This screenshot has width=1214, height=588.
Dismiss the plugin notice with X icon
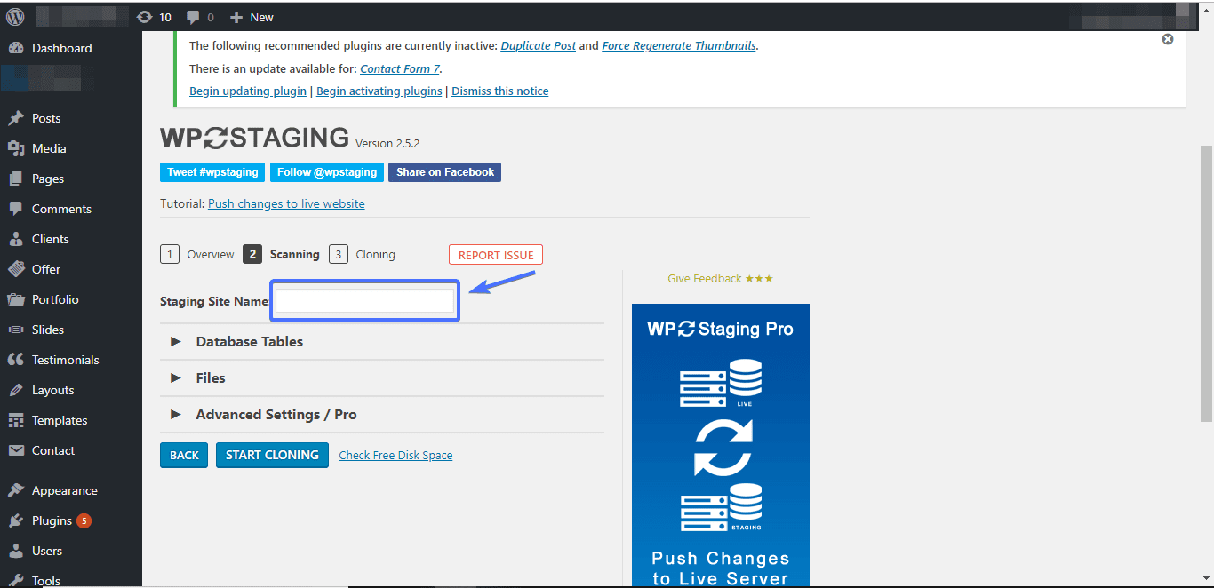coord(1168,39)
